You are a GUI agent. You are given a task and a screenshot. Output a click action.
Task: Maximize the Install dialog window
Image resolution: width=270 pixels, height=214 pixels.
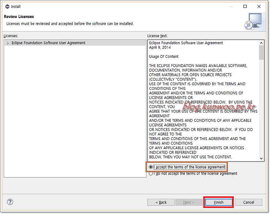(x=245, y=6)
